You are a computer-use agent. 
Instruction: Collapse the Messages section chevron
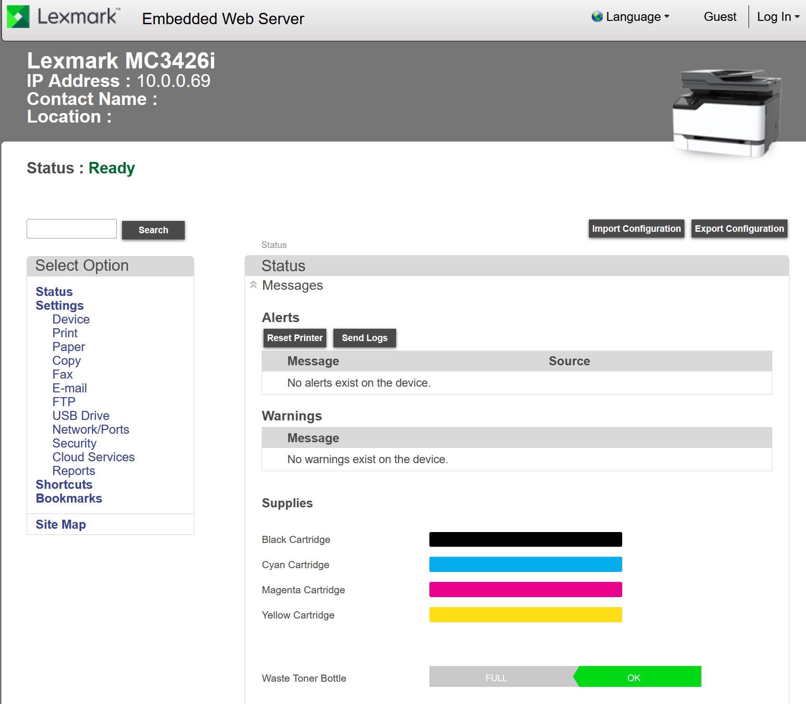tap(254, 285)
